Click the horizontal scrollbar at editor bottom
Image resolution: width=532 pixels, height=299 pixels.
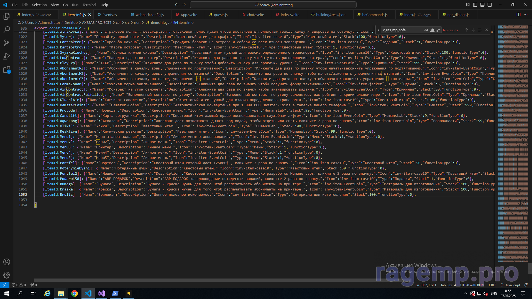(194, 280)
